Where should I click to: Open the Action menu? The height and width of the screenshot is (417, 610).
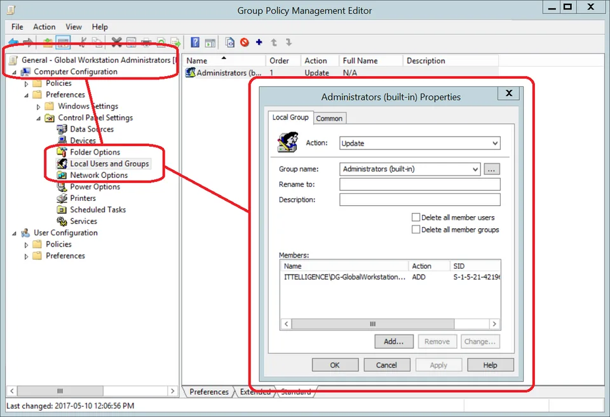tap(44, 27)
